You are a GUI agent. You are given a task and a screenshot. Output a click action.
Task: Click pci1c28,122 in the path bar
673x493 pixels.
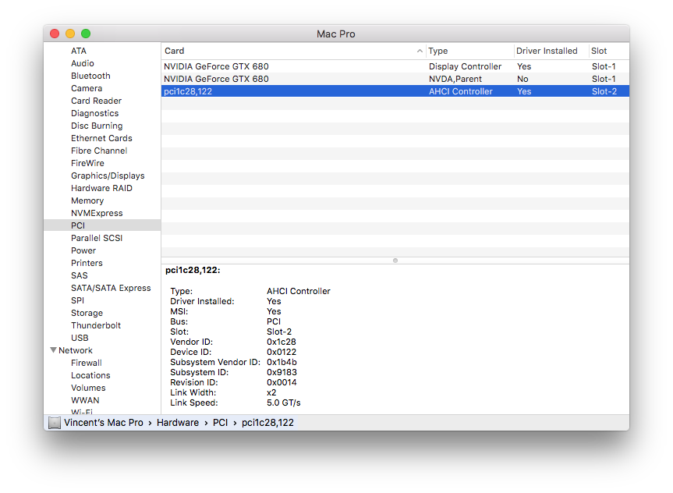pyautogui.click(x=267, y=423)
